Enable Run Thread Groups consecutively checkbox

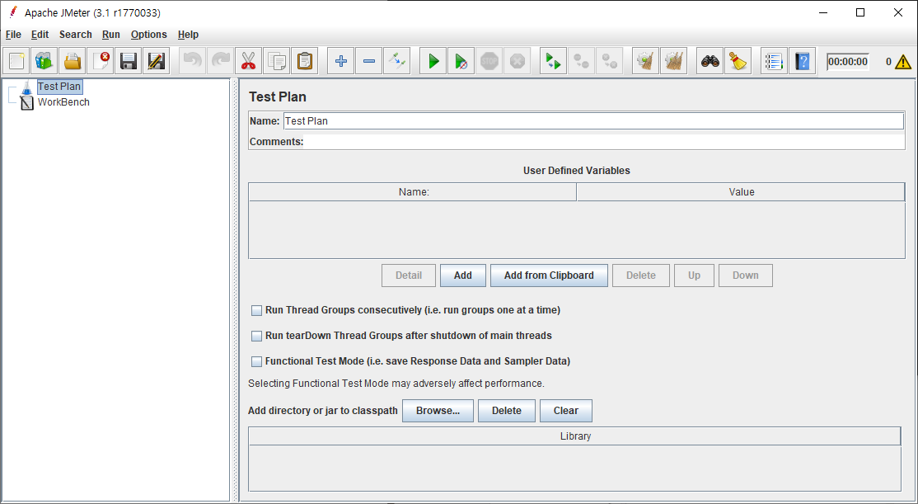point(256,311)
